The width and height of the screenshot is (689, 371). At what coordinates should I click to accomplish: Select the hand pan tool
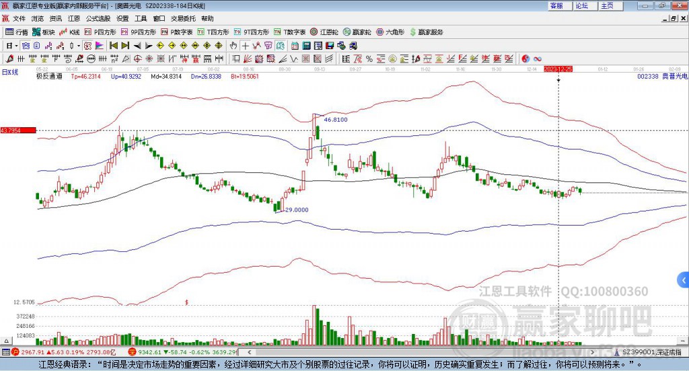click(x=233, y=46)
